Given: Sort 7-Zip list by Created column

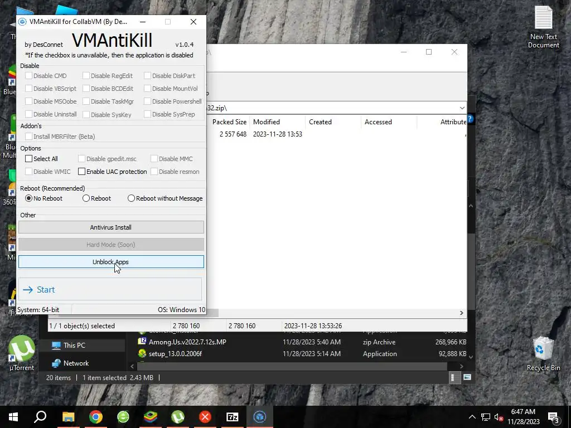Looking at the screenshot, I should pyautogui.click(x=333, y=122).
